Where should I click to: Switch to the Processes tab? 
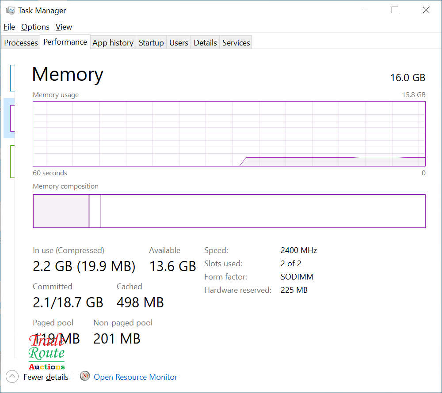(21, 43)
